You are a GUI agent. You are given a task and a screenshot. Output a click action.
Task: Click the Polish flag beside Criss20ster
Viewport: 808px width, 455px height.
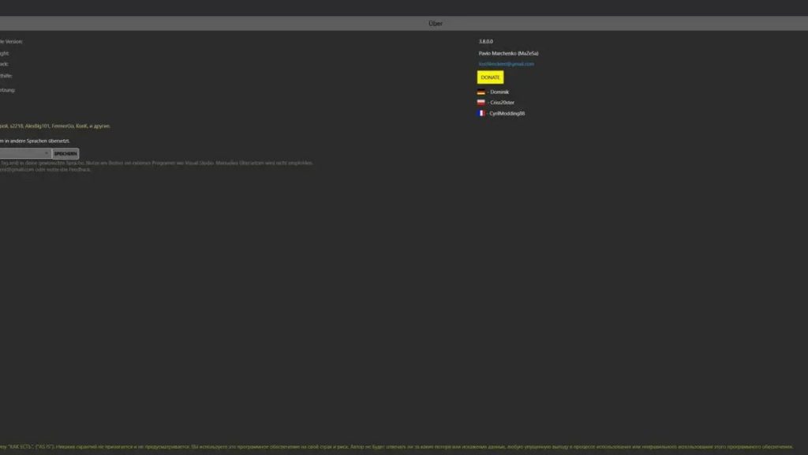click(x=481, y=102)
